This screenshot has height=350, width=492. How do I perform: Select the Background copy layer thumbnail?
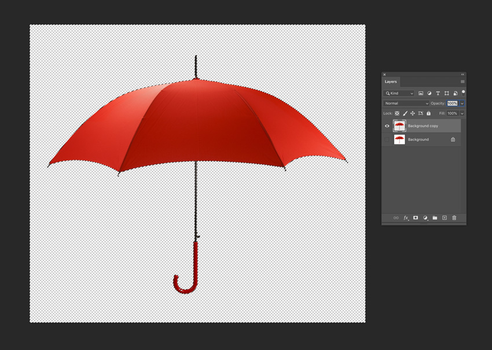(399, 126)
